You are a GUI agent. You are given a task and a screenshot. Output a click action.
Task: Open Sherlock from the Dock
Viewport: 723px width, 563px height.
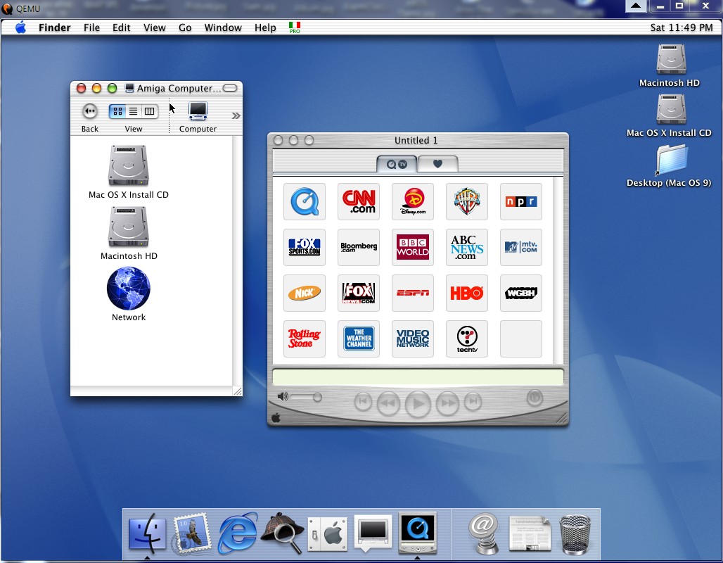click(x=282, y=533)
